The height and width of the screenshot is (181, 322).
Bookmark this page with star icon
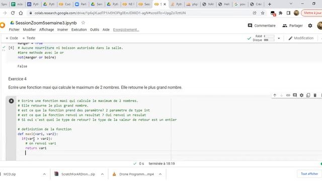coord(263,13)
